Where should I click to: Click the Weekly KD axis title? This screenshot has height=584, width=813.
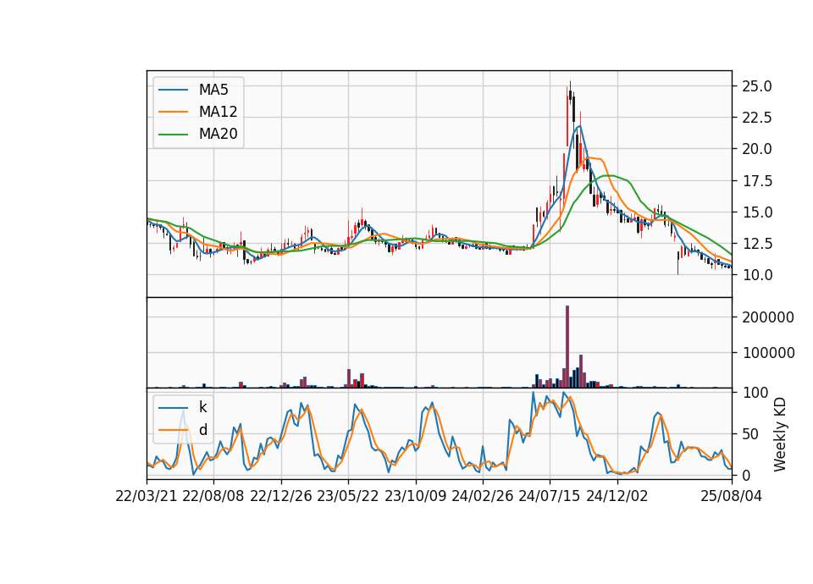click(780, 435)
